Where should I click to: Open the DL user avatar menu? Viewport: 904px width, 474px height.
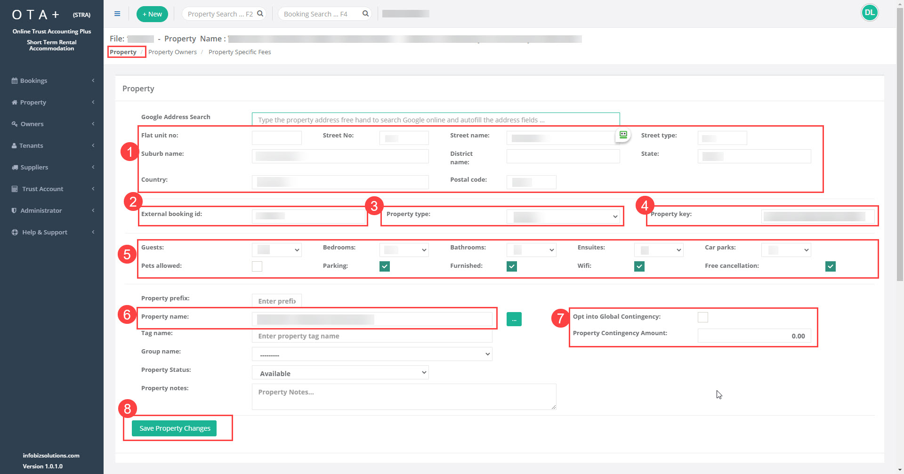coord(869,13)
